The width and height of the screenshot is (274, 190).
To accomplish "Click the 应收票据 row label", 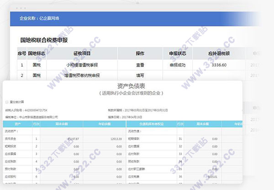I will 11,154.
